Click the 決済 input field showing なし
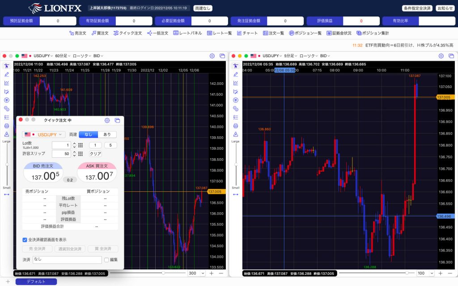 pos(67,260)
